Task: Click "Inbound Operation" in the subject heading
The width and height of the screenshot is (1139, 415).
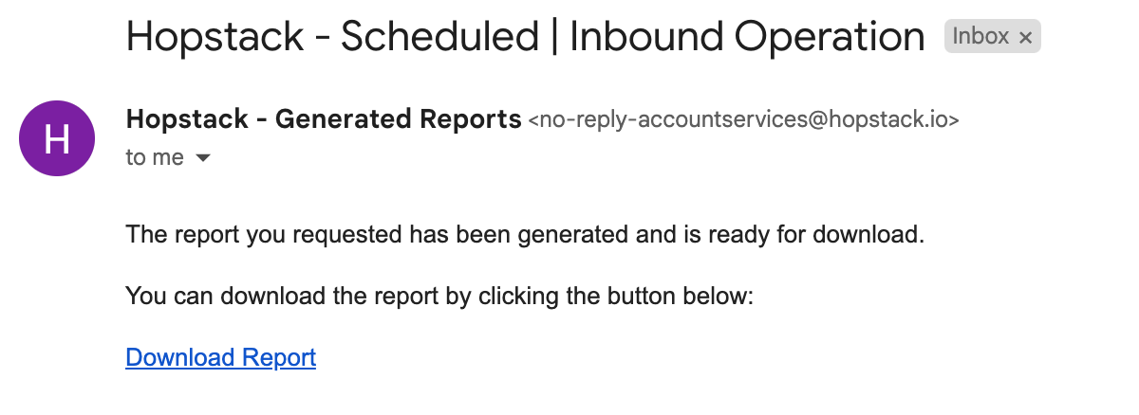Action: click(x=746, y=37)
